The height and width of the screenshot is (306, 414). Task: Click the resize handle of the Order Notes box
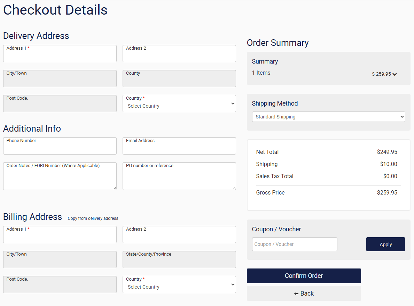point(115,189)
